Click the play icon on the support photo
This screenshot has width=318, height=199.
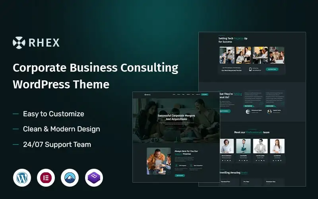[x=168, y=172]
